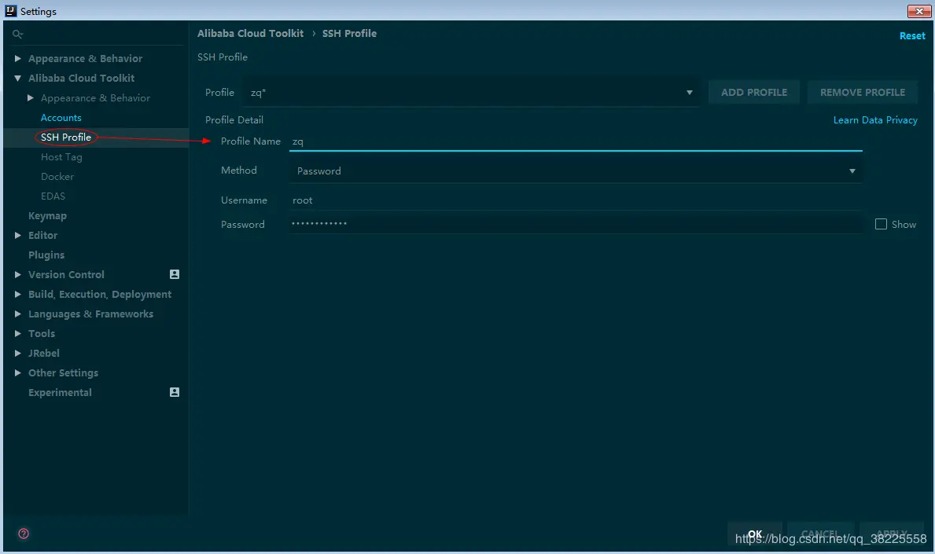This screenshot has height=554, width=935.
Task: Expand Appearance & Behavior under Alibaba Cloud Toolkit
Action: click(x=31, y=97)
